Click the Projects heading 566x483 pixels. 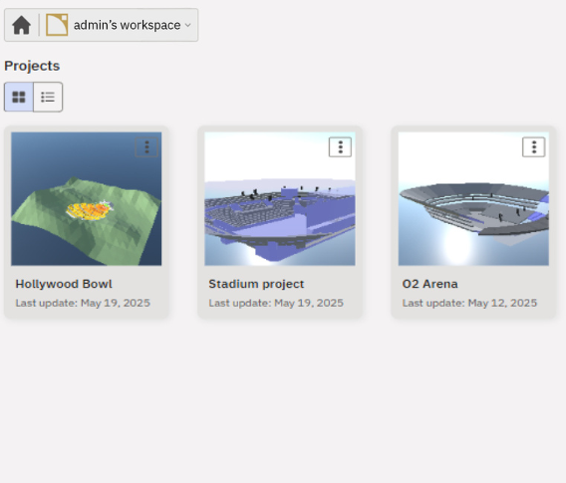tap(32, 66)
